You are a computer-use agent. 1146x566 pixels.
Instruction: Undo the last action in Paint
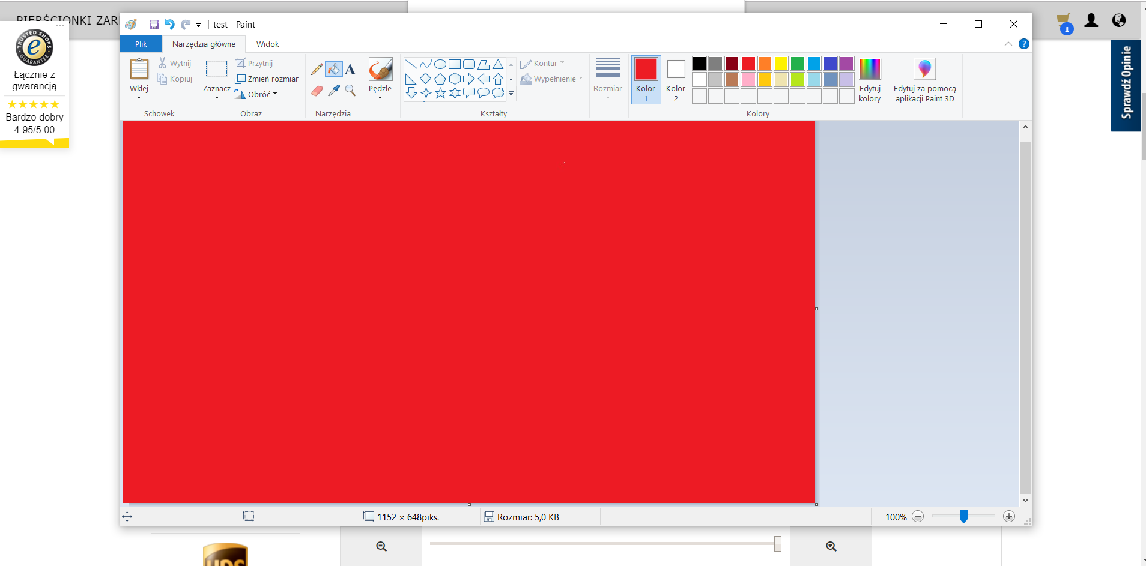click(170, 25)
